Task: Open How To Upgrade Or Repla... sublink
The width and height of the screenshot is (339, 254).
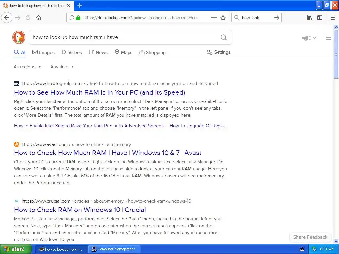Action: coord(199,126)
